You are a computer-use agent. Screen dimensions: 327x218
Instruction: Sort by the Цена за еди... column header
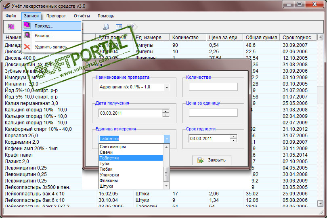pos(225,38)
